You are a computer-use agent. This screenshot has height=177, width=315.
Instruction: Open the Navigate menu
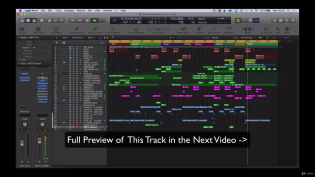[x=69, y=11]
